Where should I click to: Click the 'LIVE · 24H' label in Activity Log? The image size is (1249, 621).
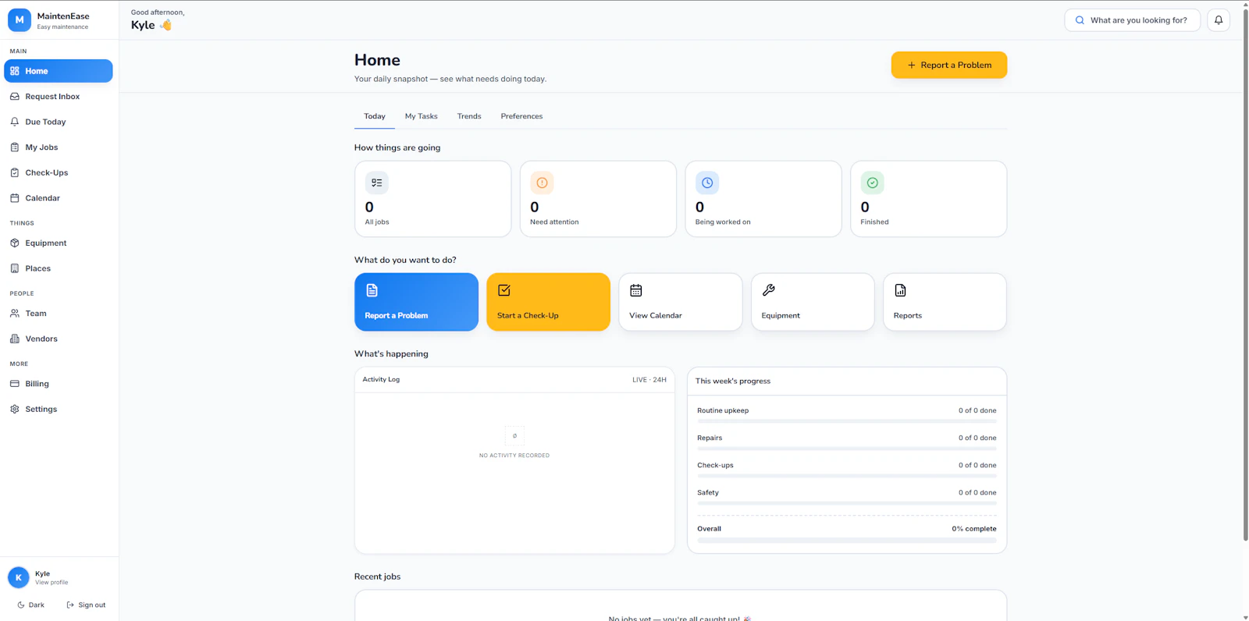coord(649,380)
